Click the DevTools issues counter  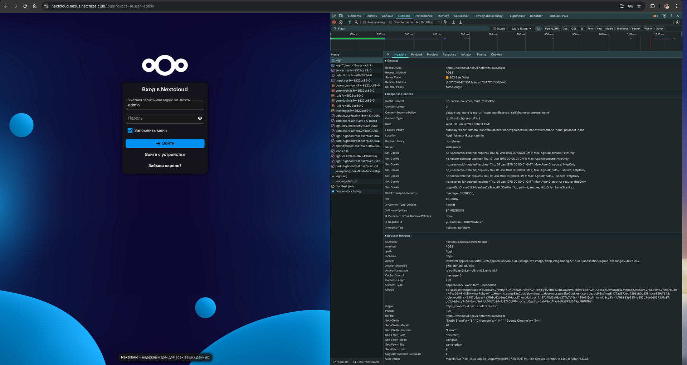coord(656,16)
